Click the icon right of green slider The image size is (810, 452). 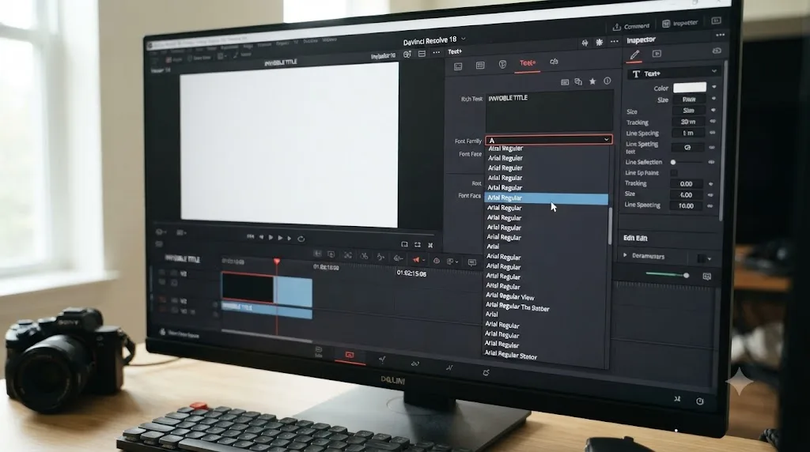706,276
